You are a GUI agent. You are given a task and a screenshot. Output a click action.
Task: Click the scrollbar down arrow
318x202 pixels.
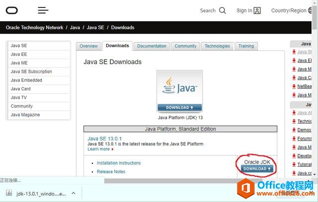click(315, 174)
